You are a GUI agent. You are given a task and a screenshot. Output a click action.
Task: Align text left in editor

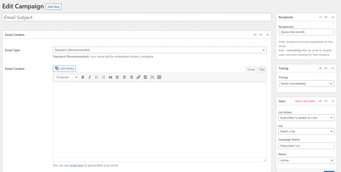tap(118, 77)
